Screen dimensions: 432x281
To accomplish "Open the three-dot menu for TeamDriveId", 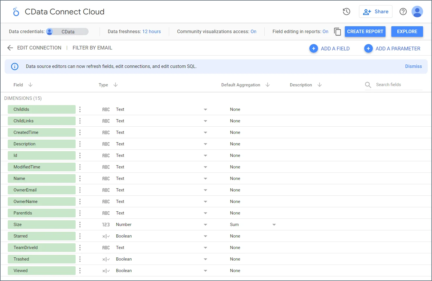I will [x=80, y=248].
